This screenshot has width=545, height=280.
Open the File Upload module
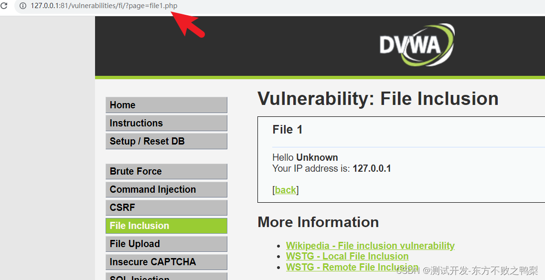point(166,244)
